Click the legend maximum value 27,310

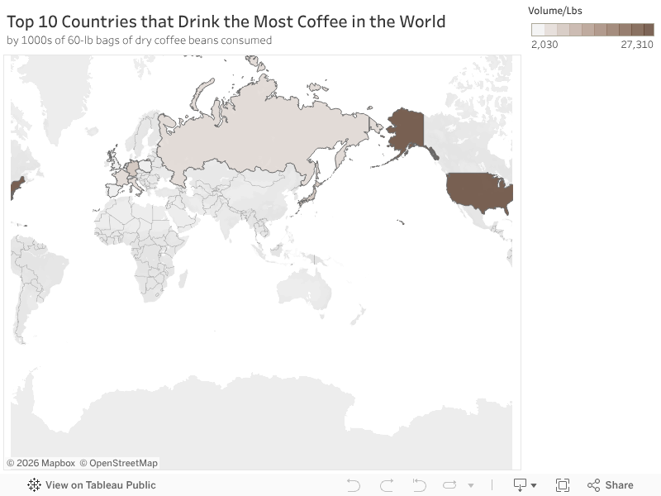click(637, 45)
